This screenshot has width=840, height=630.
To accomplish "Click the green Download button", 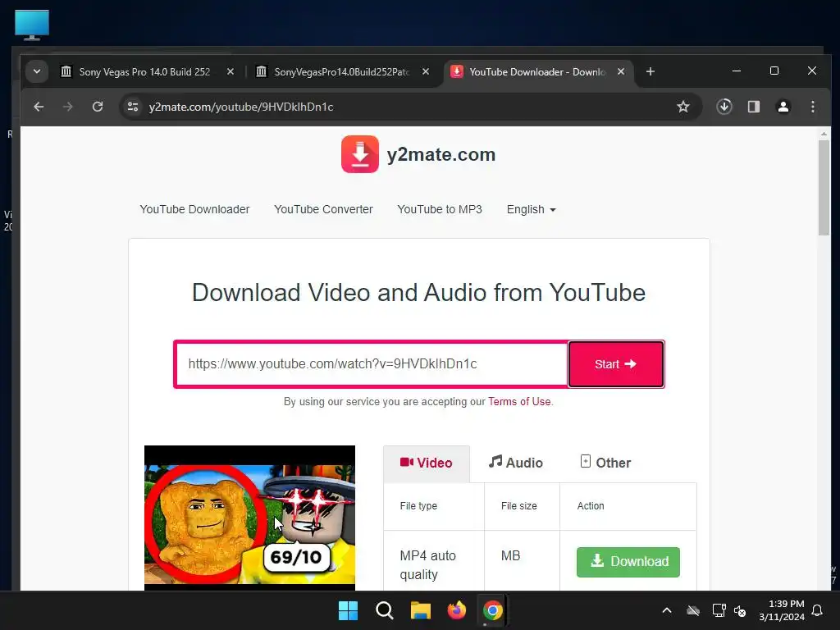I will 628,562.
